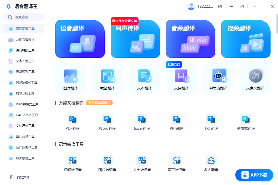Viewport: 278px width, 185px height.
Task: Open the 图片翻译 image translation tool
Action: click(x=70, y=78)
